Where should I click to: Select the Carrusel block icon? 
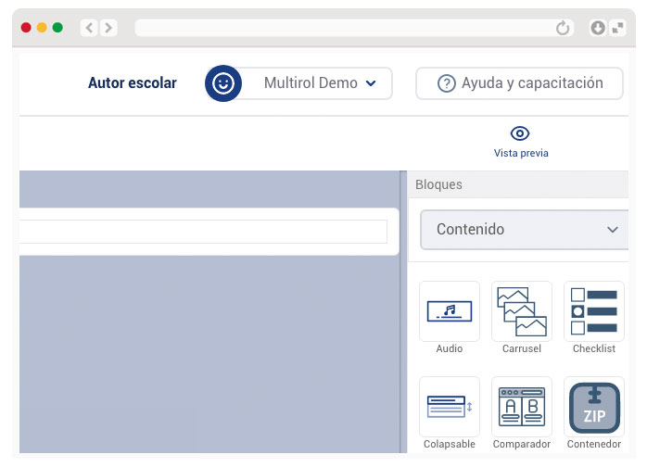pos(522,311)
